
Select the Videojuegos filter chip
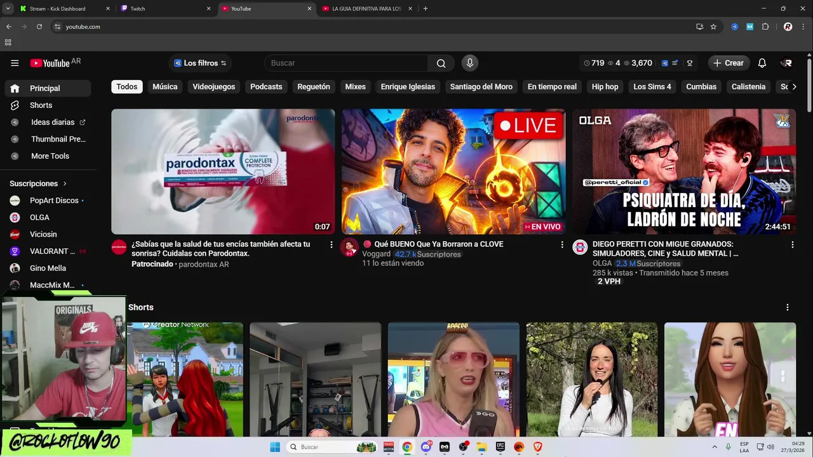pyautogui.click(x=214, y=86)
